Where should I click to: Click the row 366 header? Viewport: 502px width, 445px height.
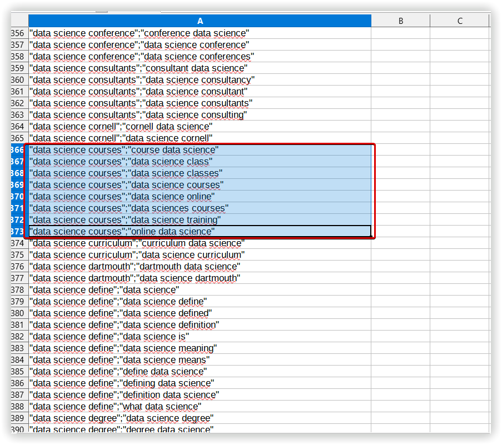click(18, 150)
